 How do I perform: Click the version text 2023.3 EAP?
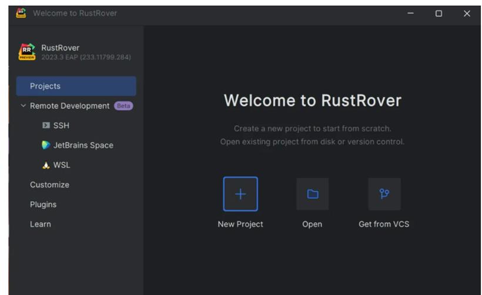point(86,57)
